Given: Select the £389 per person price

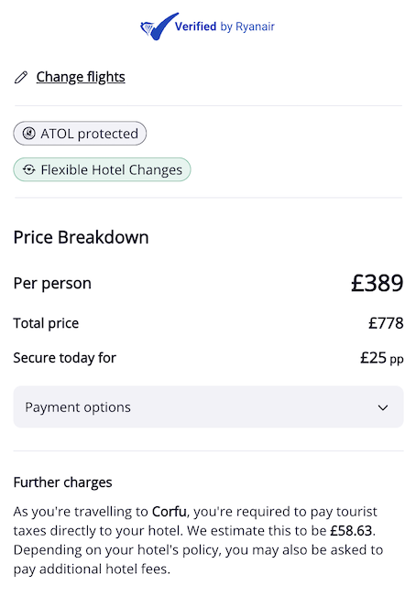Looking at the screenshot, I should tap(377, 283).
